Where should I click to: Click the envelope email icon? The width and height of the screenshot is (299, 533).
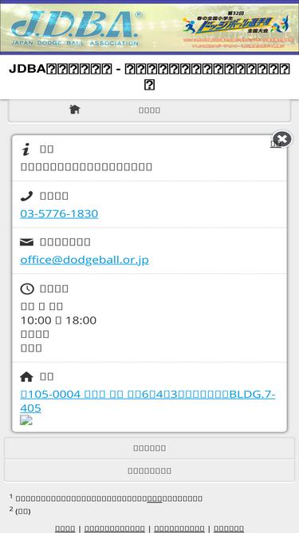[27, 242]
